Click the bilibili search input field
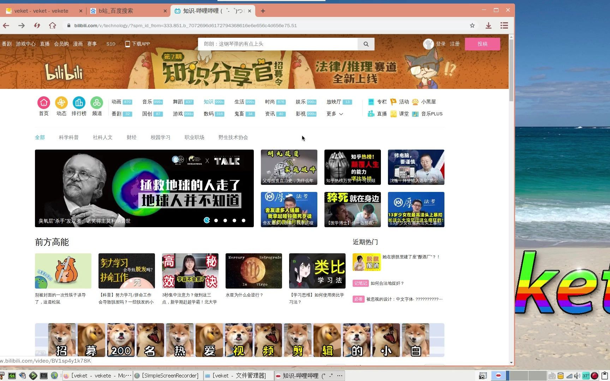Screen dimensions: 610x381 tap(278, 44)
